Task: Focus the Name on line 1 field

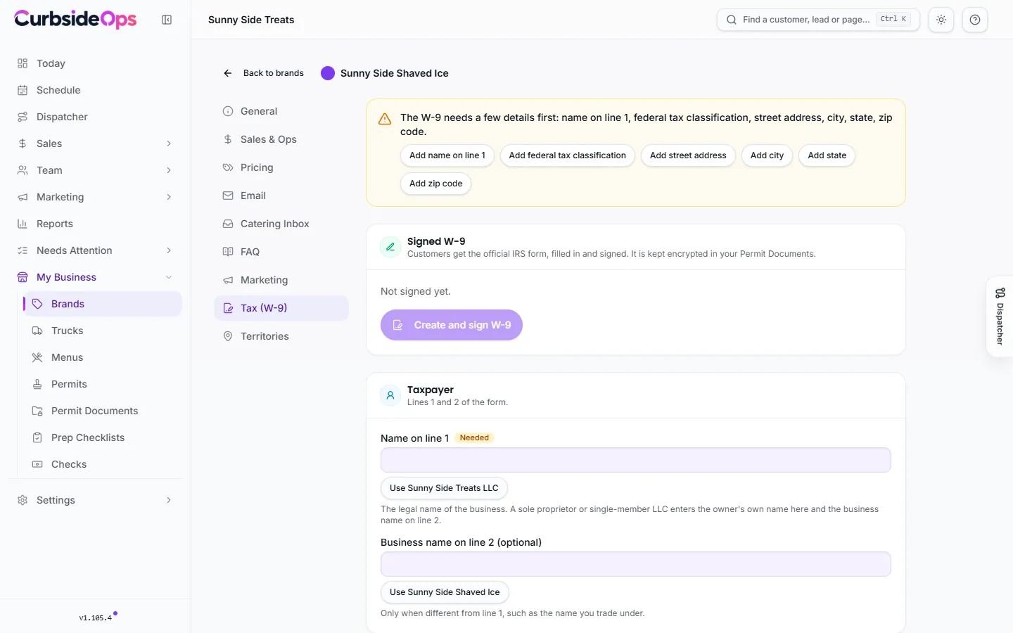Action: pos(636,460)
